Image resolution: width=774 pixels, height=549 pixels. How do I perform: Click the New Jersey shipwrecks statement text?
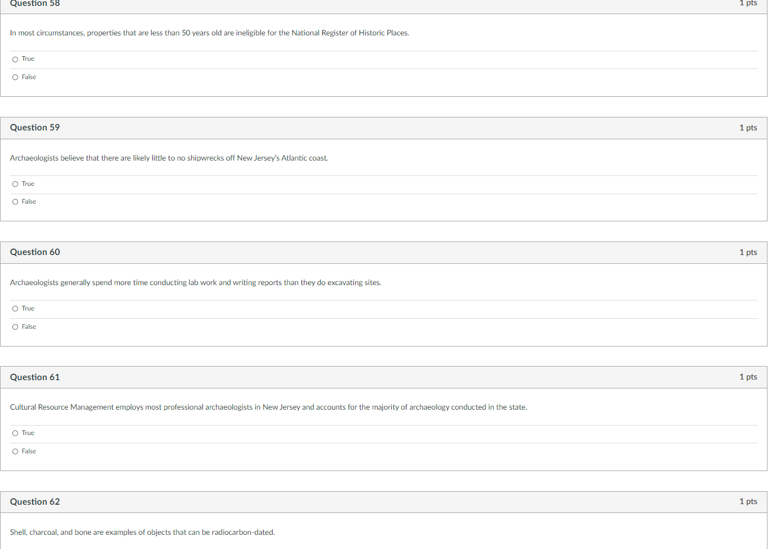click(x=169, y=158)
